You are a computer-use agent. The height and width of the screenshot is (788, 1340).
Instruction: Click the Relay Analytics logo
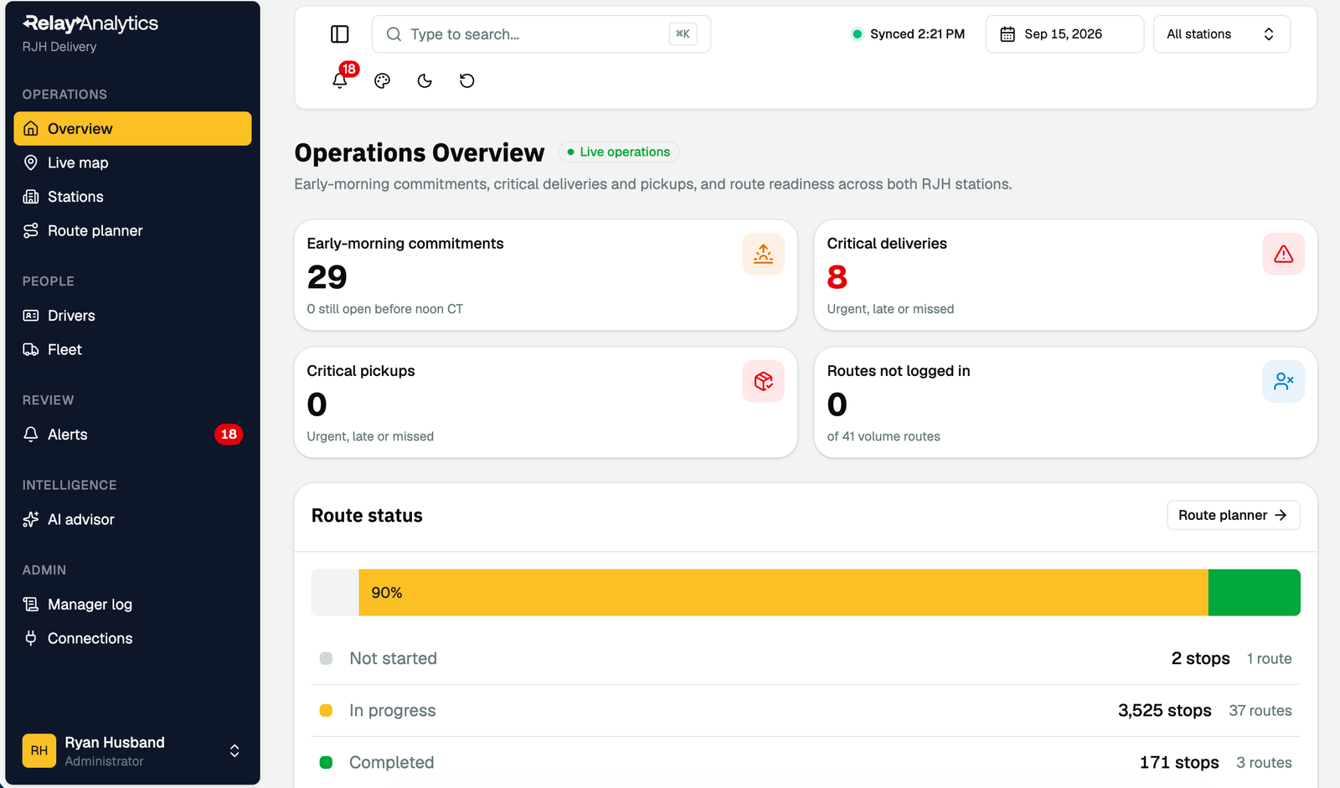[x=90, y=23]
